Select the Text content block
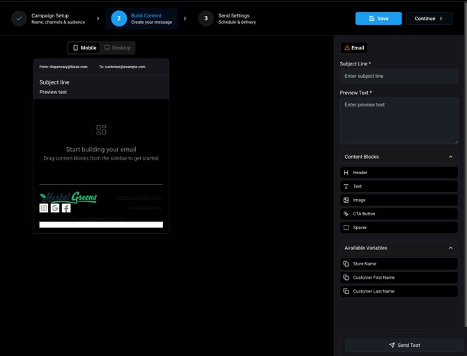467x356 pixels. [399, 186]
